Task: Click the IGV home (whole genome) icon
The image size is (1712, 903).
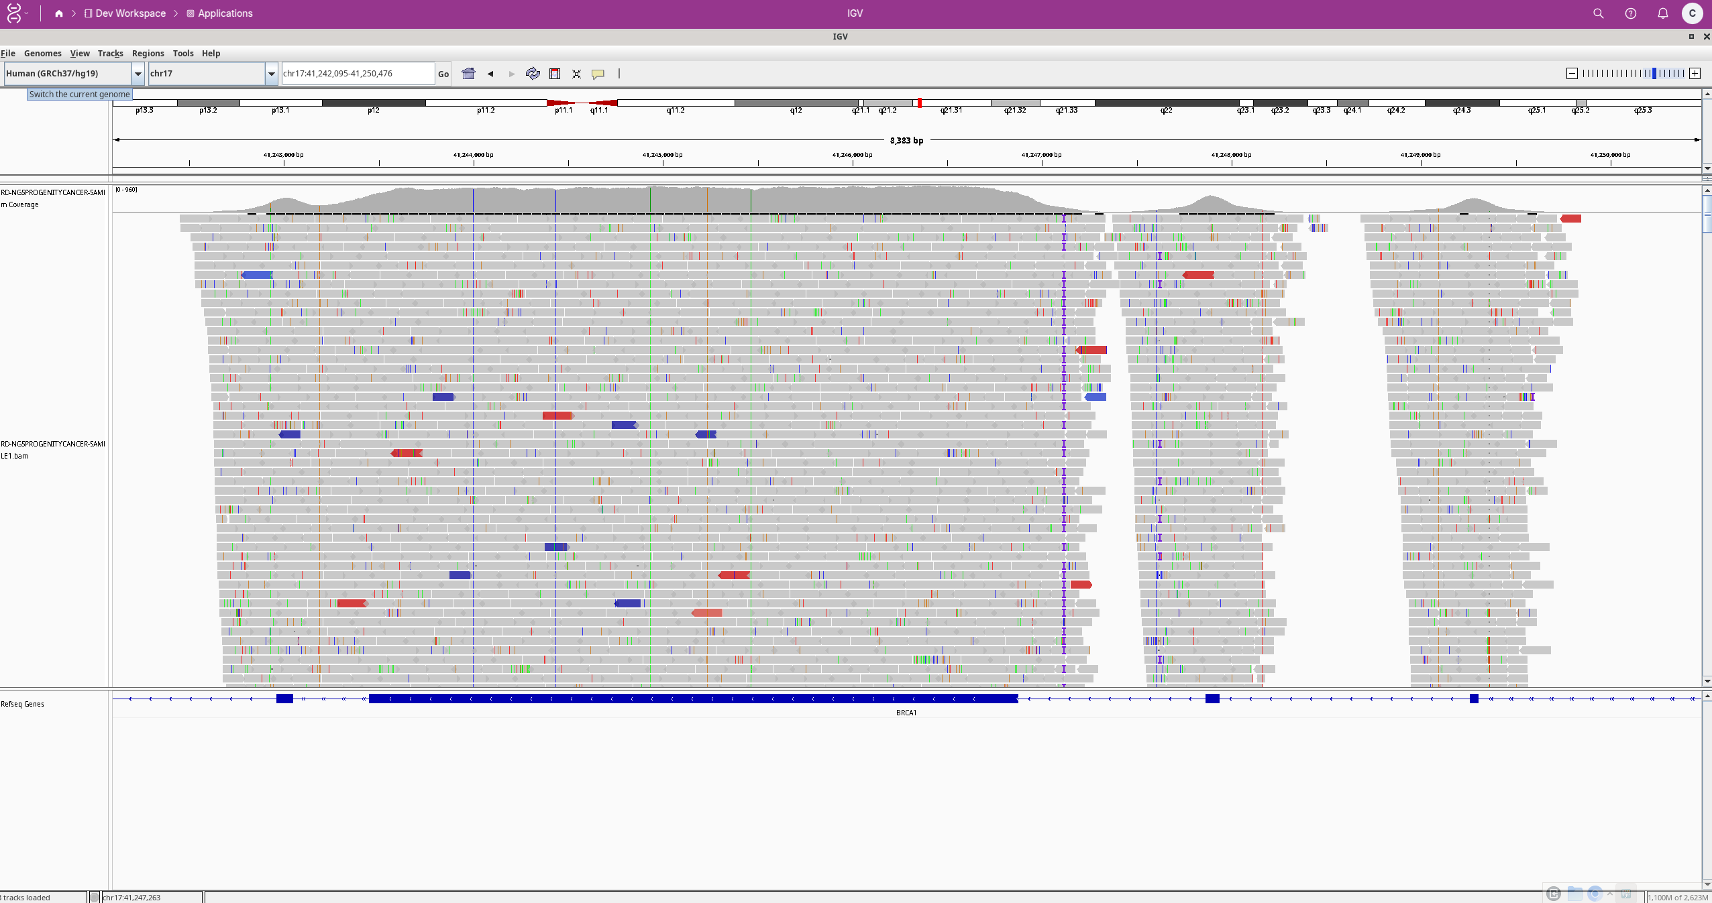Action: pos(468,74)
